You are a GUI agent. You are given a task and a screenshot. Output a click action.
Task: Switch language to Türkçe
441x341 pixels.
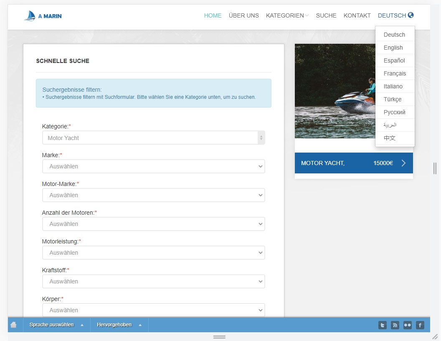[395, 99]
